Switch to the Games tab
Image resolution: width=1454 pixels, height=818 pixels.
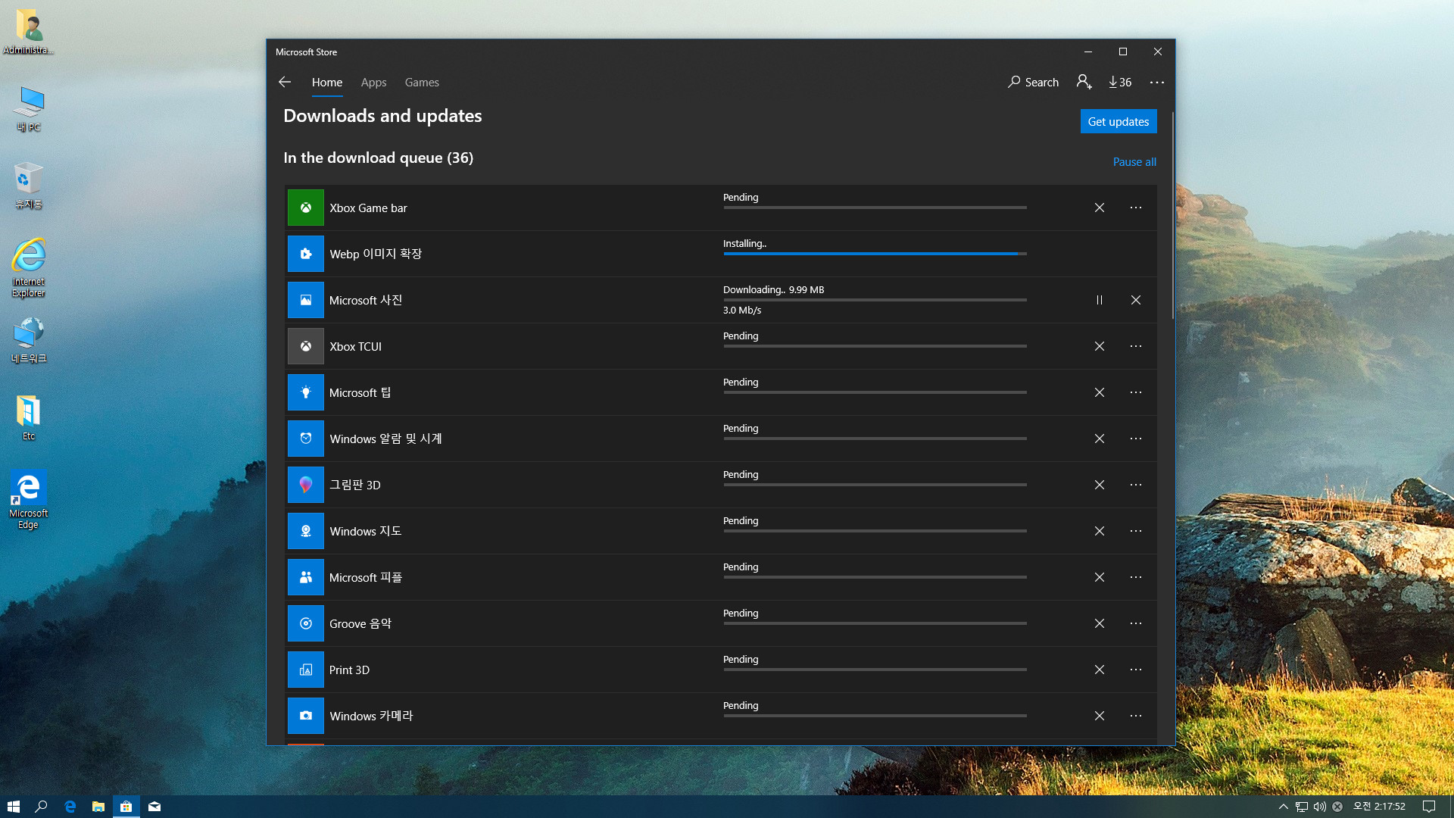click(422, 82)
